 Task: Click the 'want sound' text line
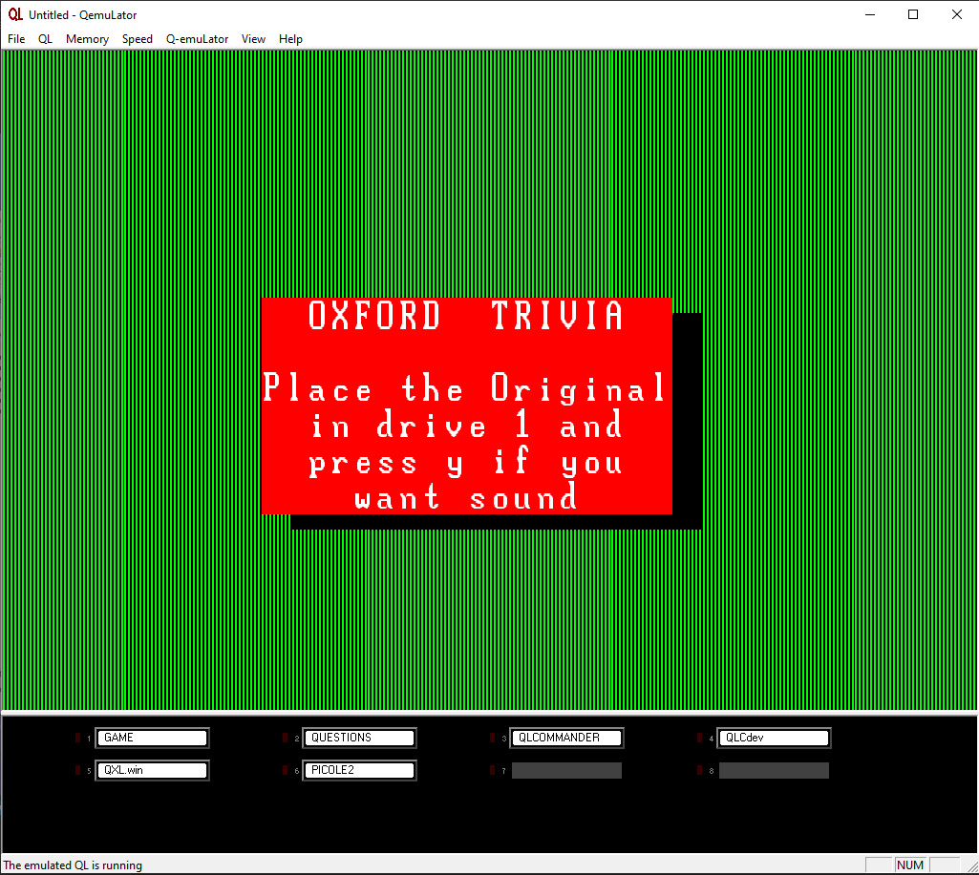click(x=466, y=498)
